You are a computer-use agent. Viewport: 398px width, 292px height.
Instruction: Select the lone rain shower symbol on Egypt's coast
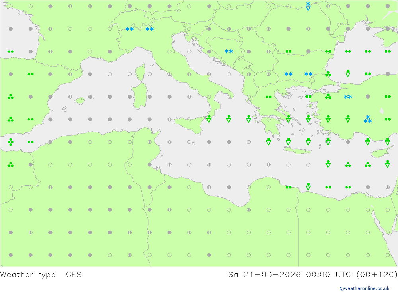click(308, 186)
